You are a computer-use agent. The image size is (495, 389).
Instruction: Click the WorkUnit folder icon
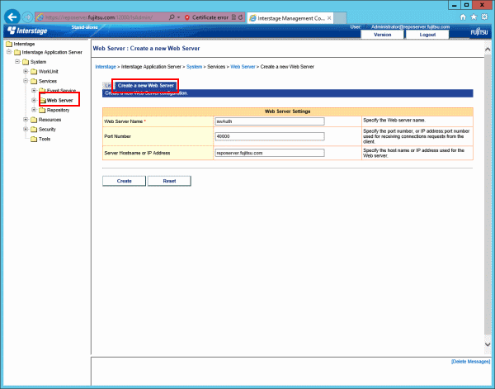[34, 72]
